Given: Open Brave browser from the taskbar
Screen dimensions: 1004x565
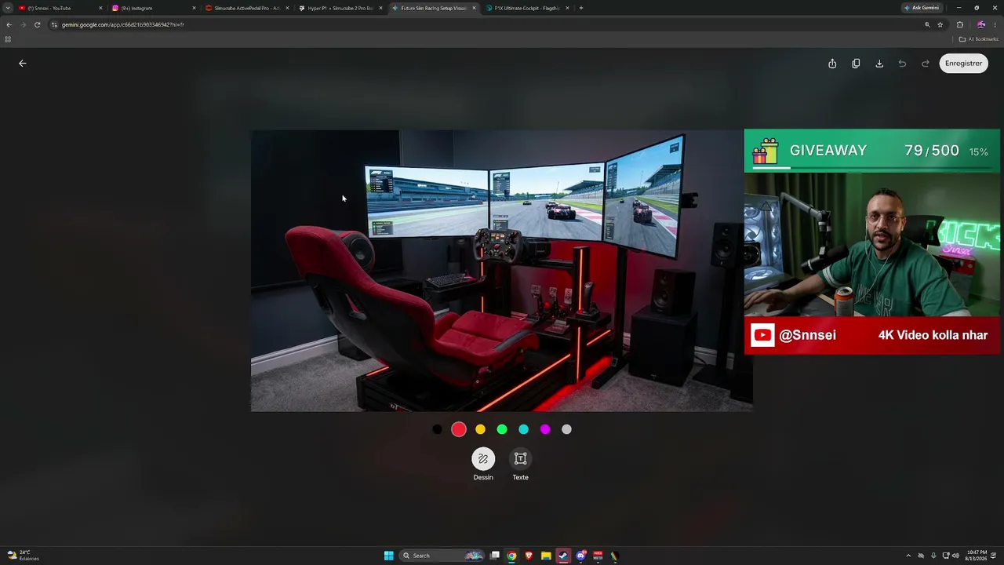Looking at the screenshot, I should [529, 556].
